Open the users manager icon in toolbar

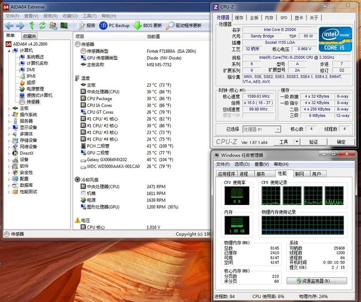(x=53, y=26)
